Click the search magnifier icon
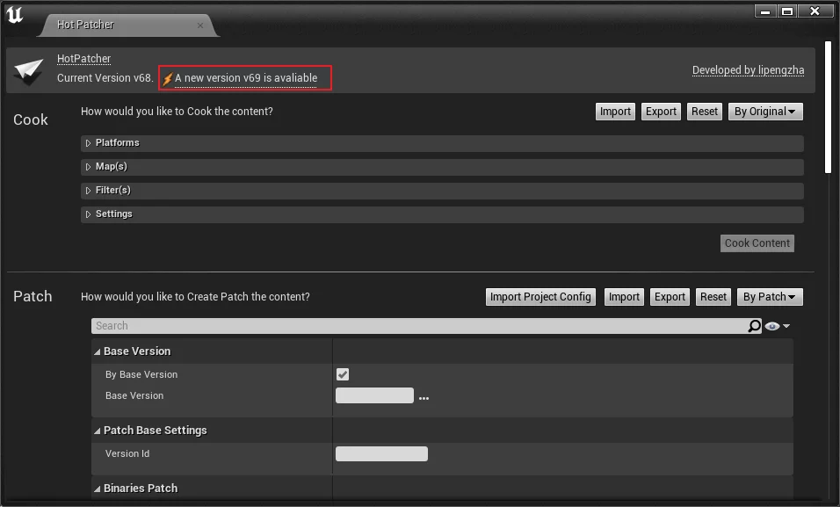This screenshot has width=840, height=507. click(x=754, y=326)
